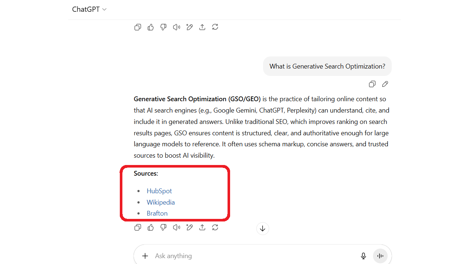Open the plus attachment menu in composer

[x=145, y=256]
